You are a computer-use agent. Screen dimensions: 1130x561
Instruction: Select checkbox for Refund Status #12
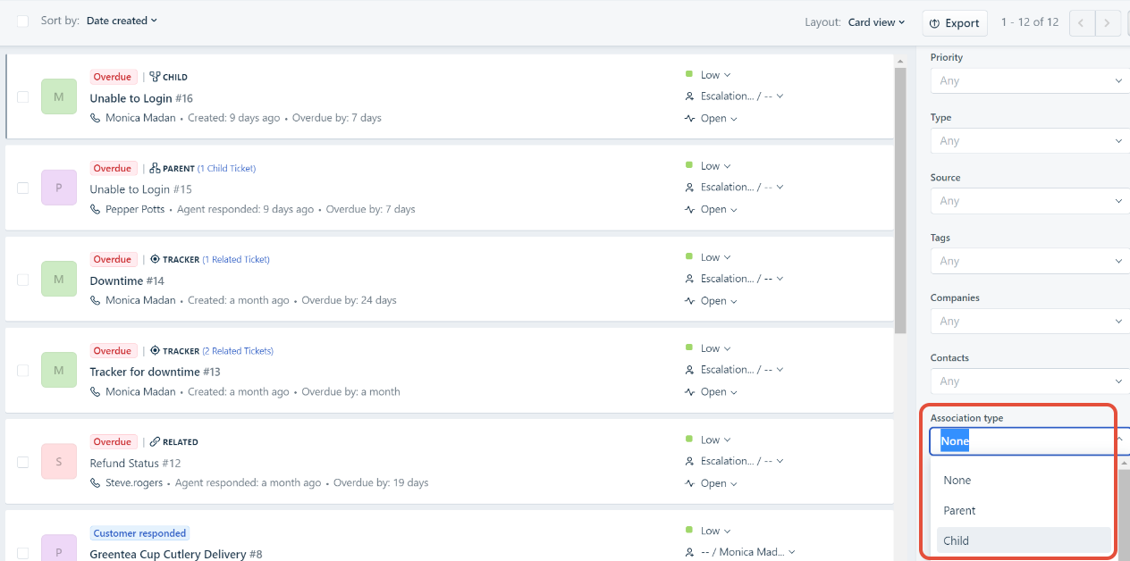(22, 462)
